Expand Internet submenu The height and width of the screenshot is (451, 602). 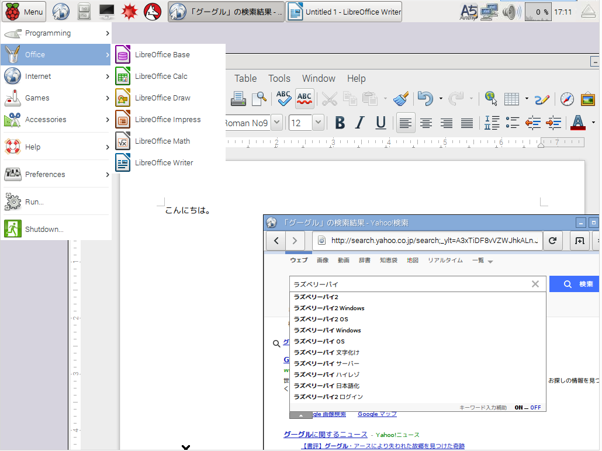(57, 76)
